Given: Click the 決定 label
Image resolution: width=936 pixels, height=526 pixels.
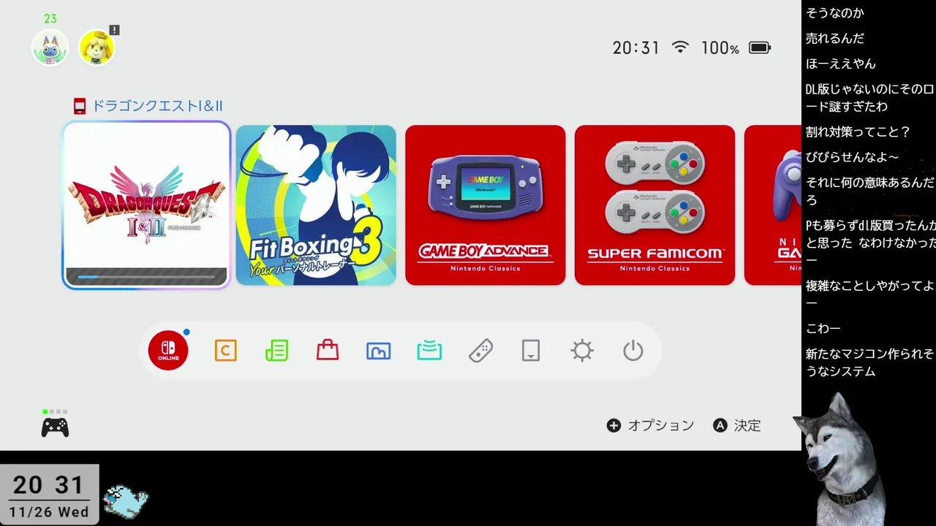Looking at the screenshot, I should pyautogui.click(x=747, y=425).
